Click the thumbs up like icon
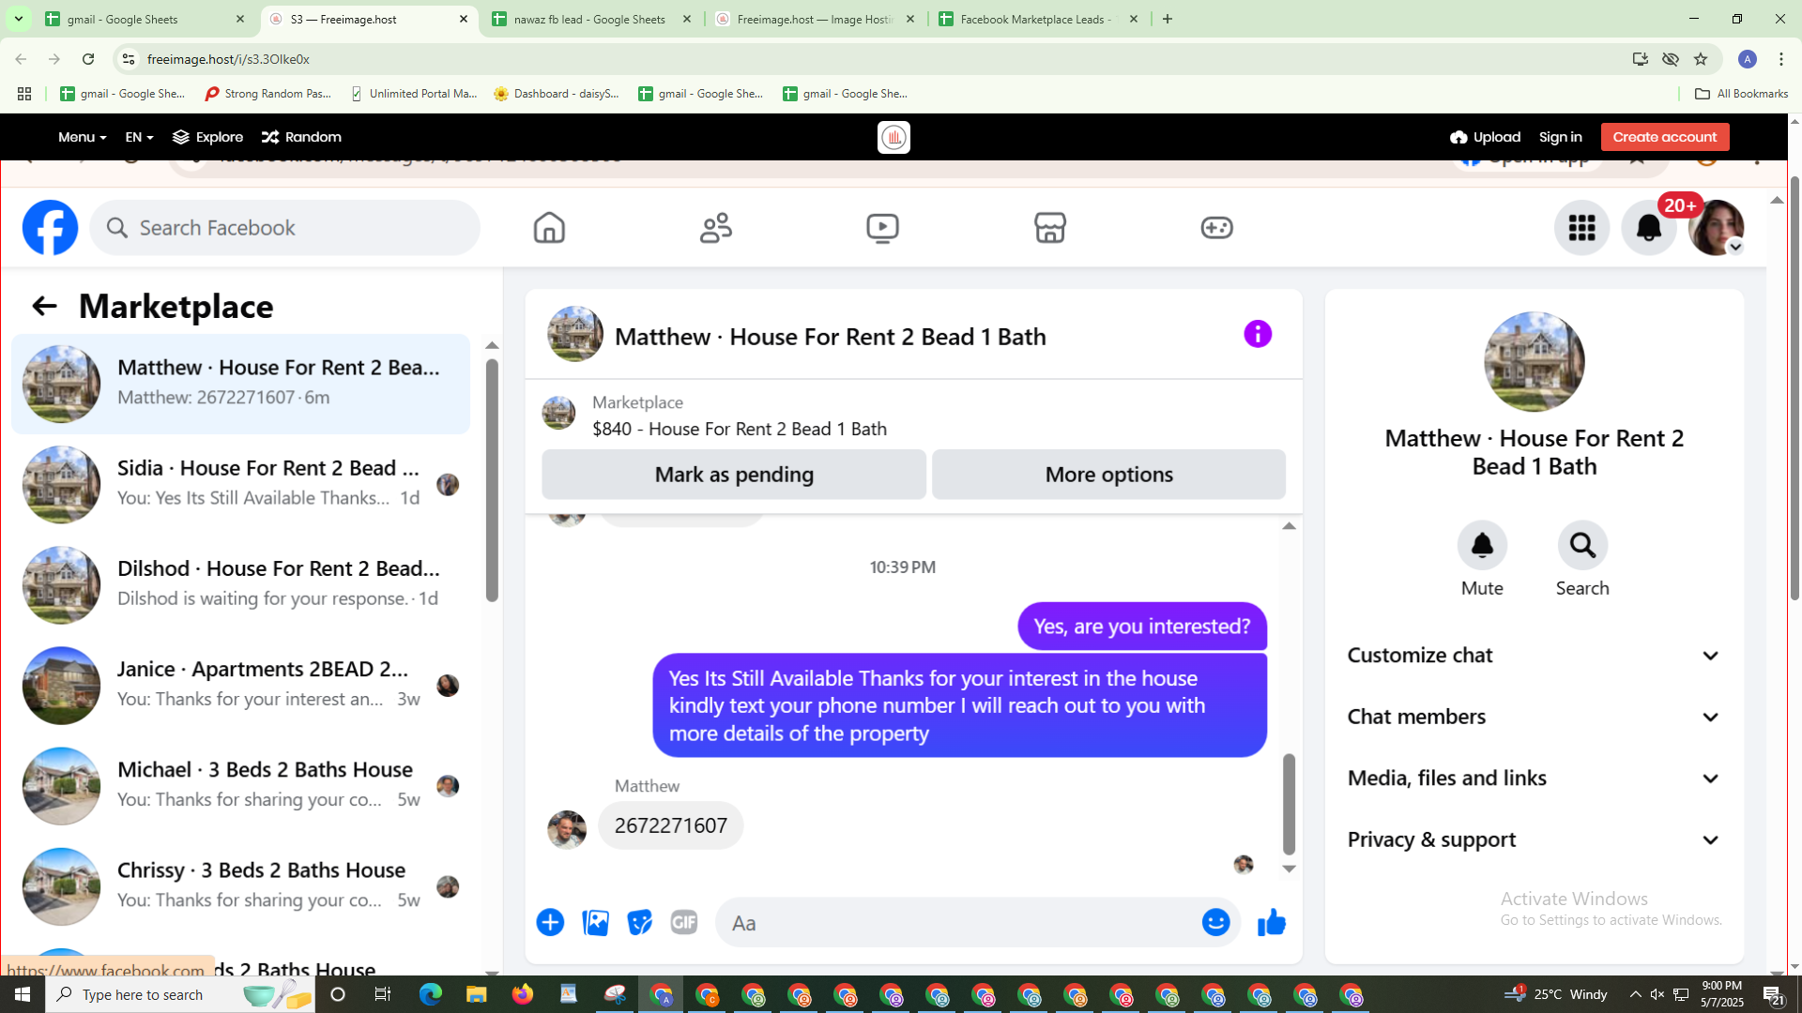This screenshot has height=1013, width=1802. click(x=1272, y=923)
